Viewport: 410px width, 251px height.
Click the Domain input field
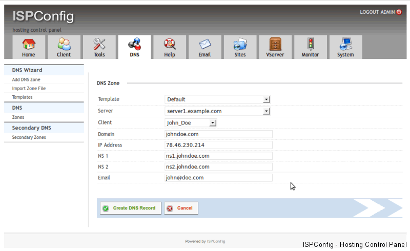(x=218, y=134)
